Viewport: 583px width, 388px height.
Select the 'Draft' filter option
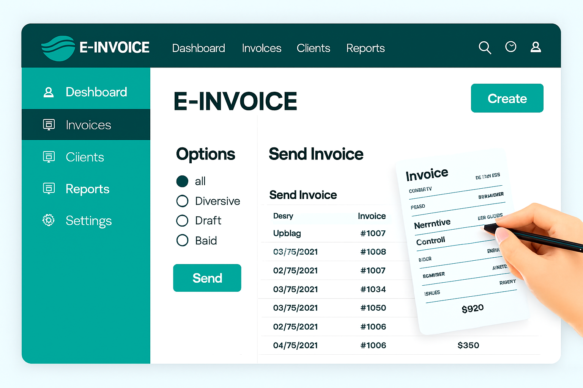tap(182, 221)
